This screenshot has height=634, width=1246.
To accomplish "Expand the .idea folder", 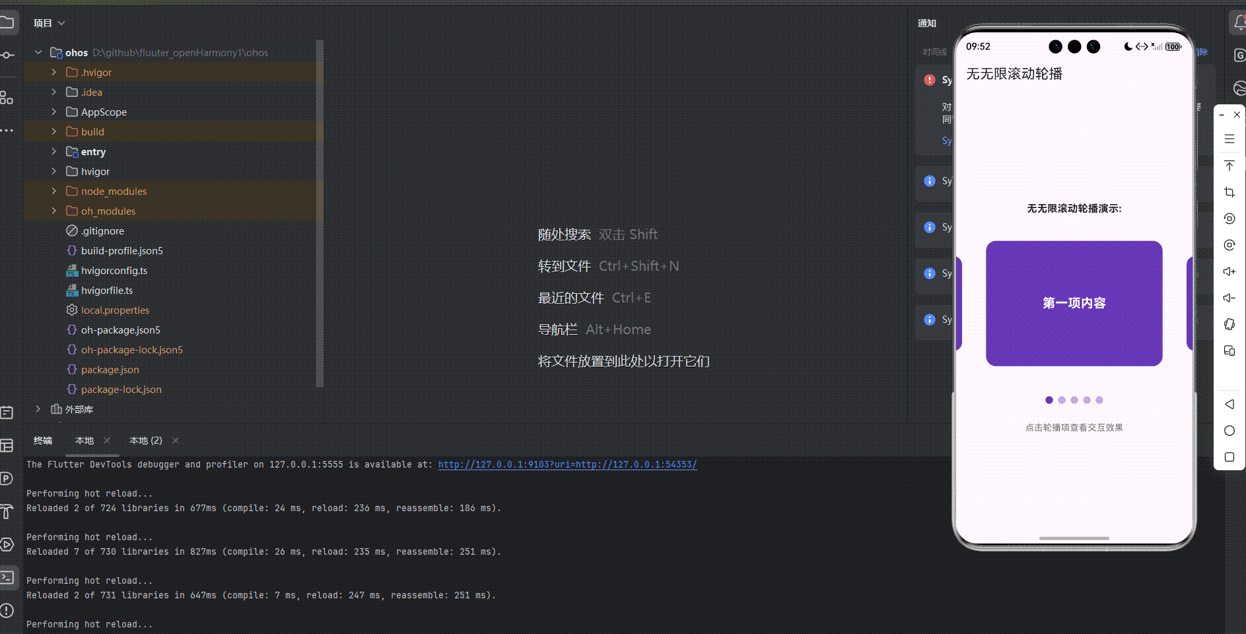I will pos(54,92).
